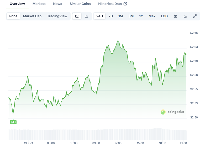The width and height of the screenshot is (205, 147).
Task: Open the calendar date range picker
Action: coord(175,16)
